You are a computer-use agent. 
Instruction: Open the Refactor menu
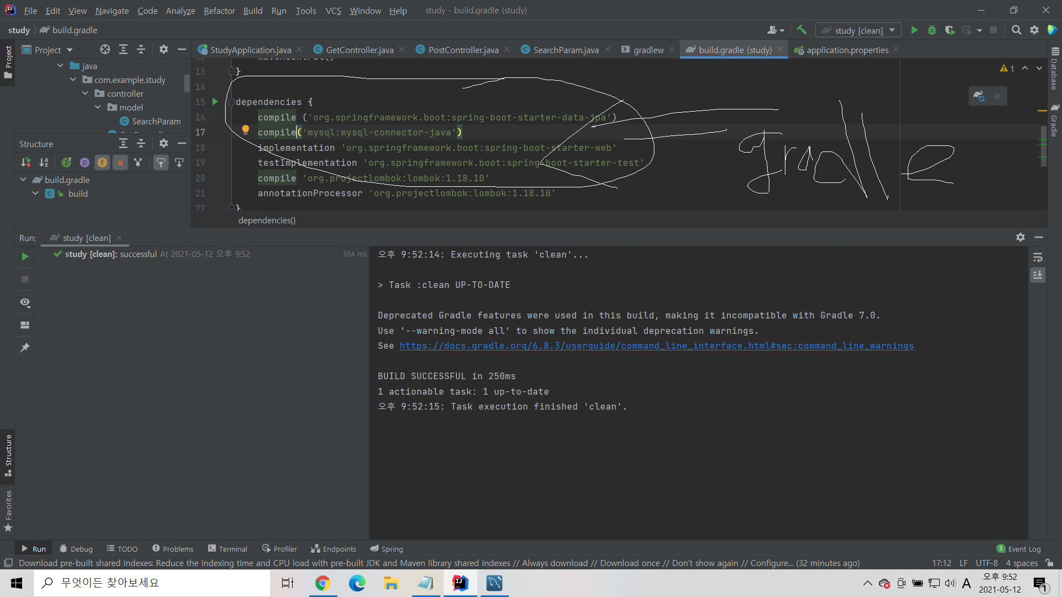pos(219,11)
